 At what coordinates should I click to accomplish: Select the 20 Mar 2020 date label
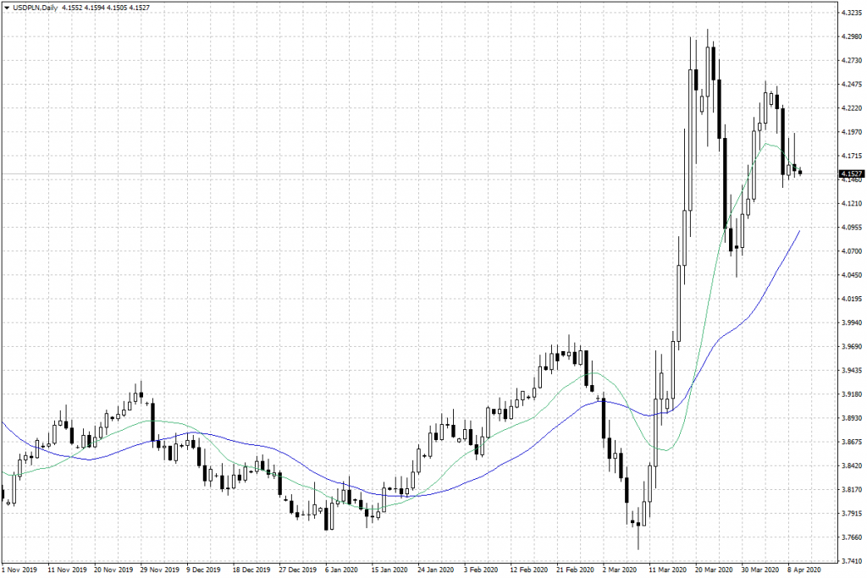click(715, 570)
